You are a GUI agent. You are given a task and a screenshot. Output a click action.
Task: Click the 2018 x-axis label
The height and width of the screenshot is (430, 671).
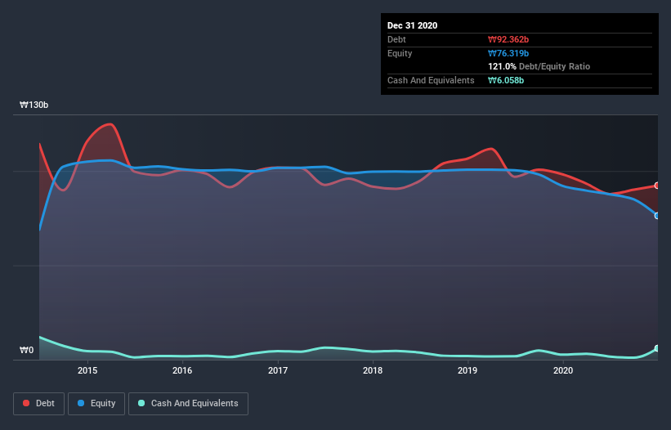pos(373,370)
